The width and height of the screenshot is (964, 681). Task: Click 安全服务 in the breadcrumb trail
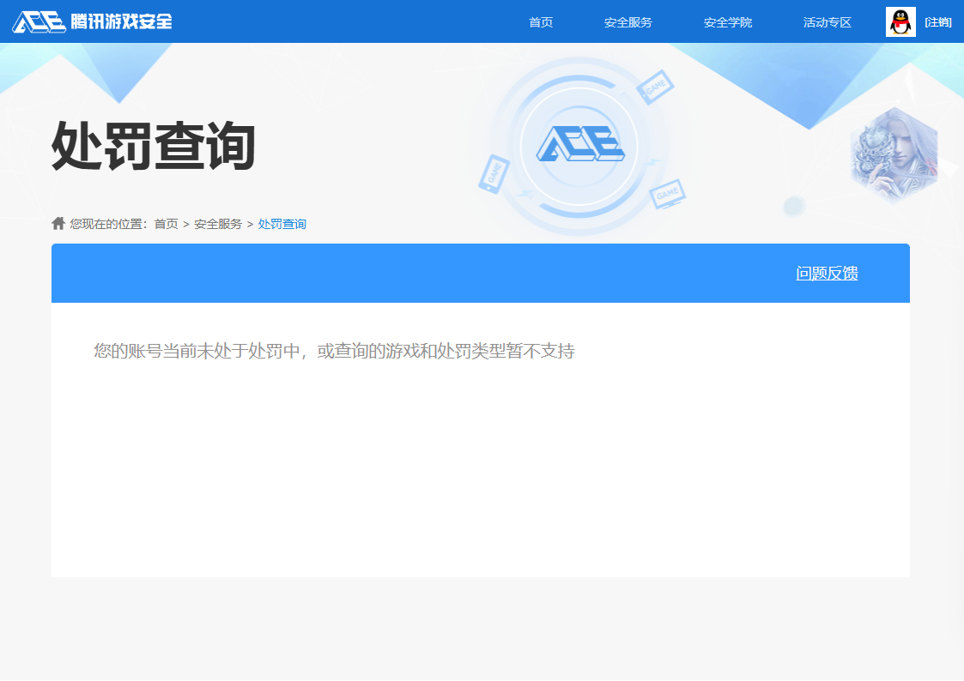218,223
